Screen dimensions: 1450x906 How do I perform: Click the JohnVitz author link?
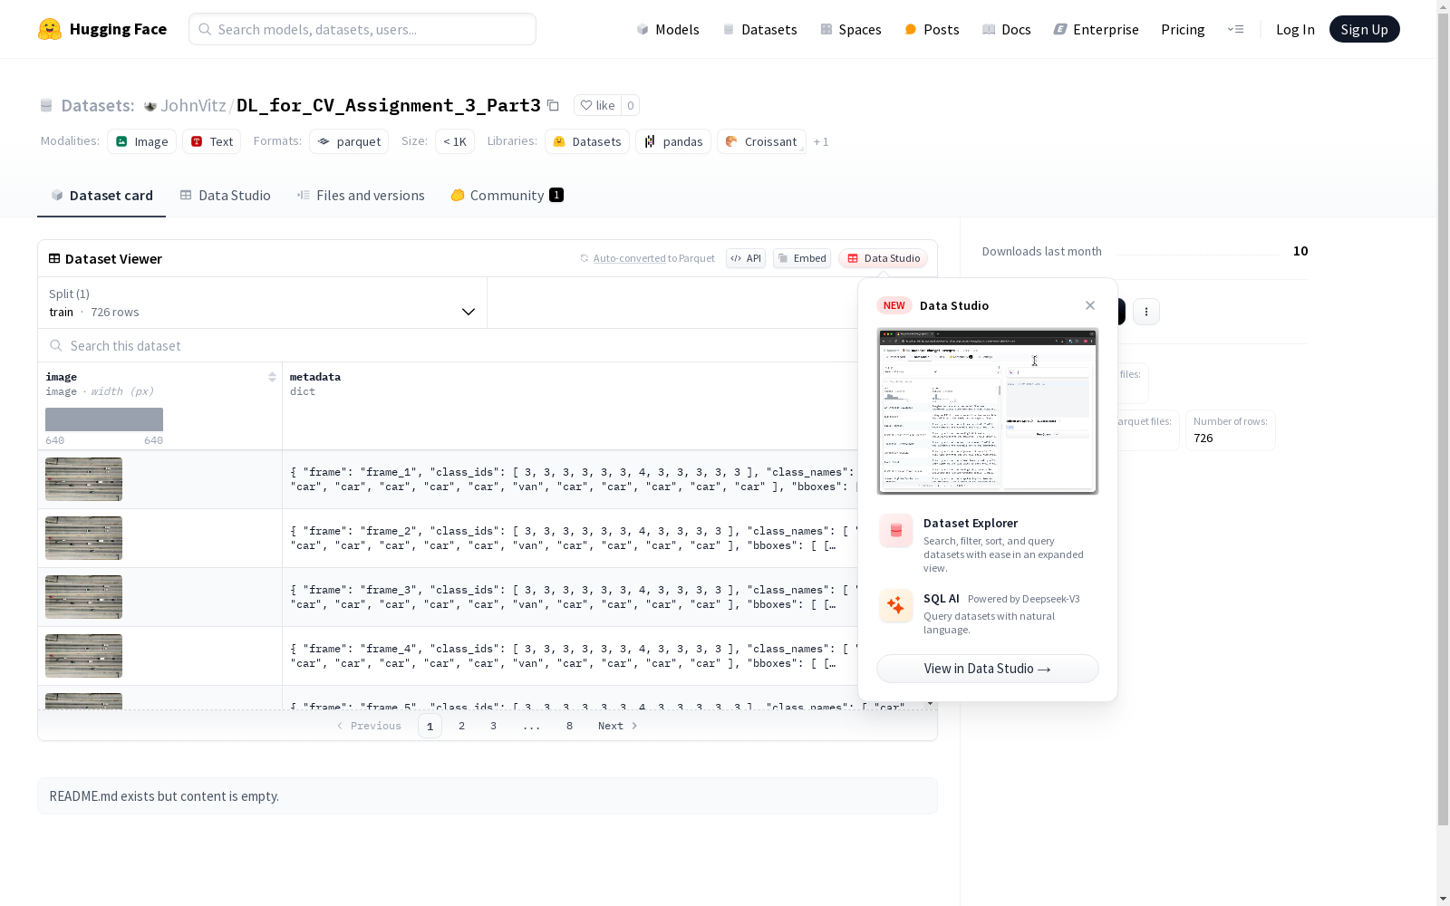coord(193,105)
